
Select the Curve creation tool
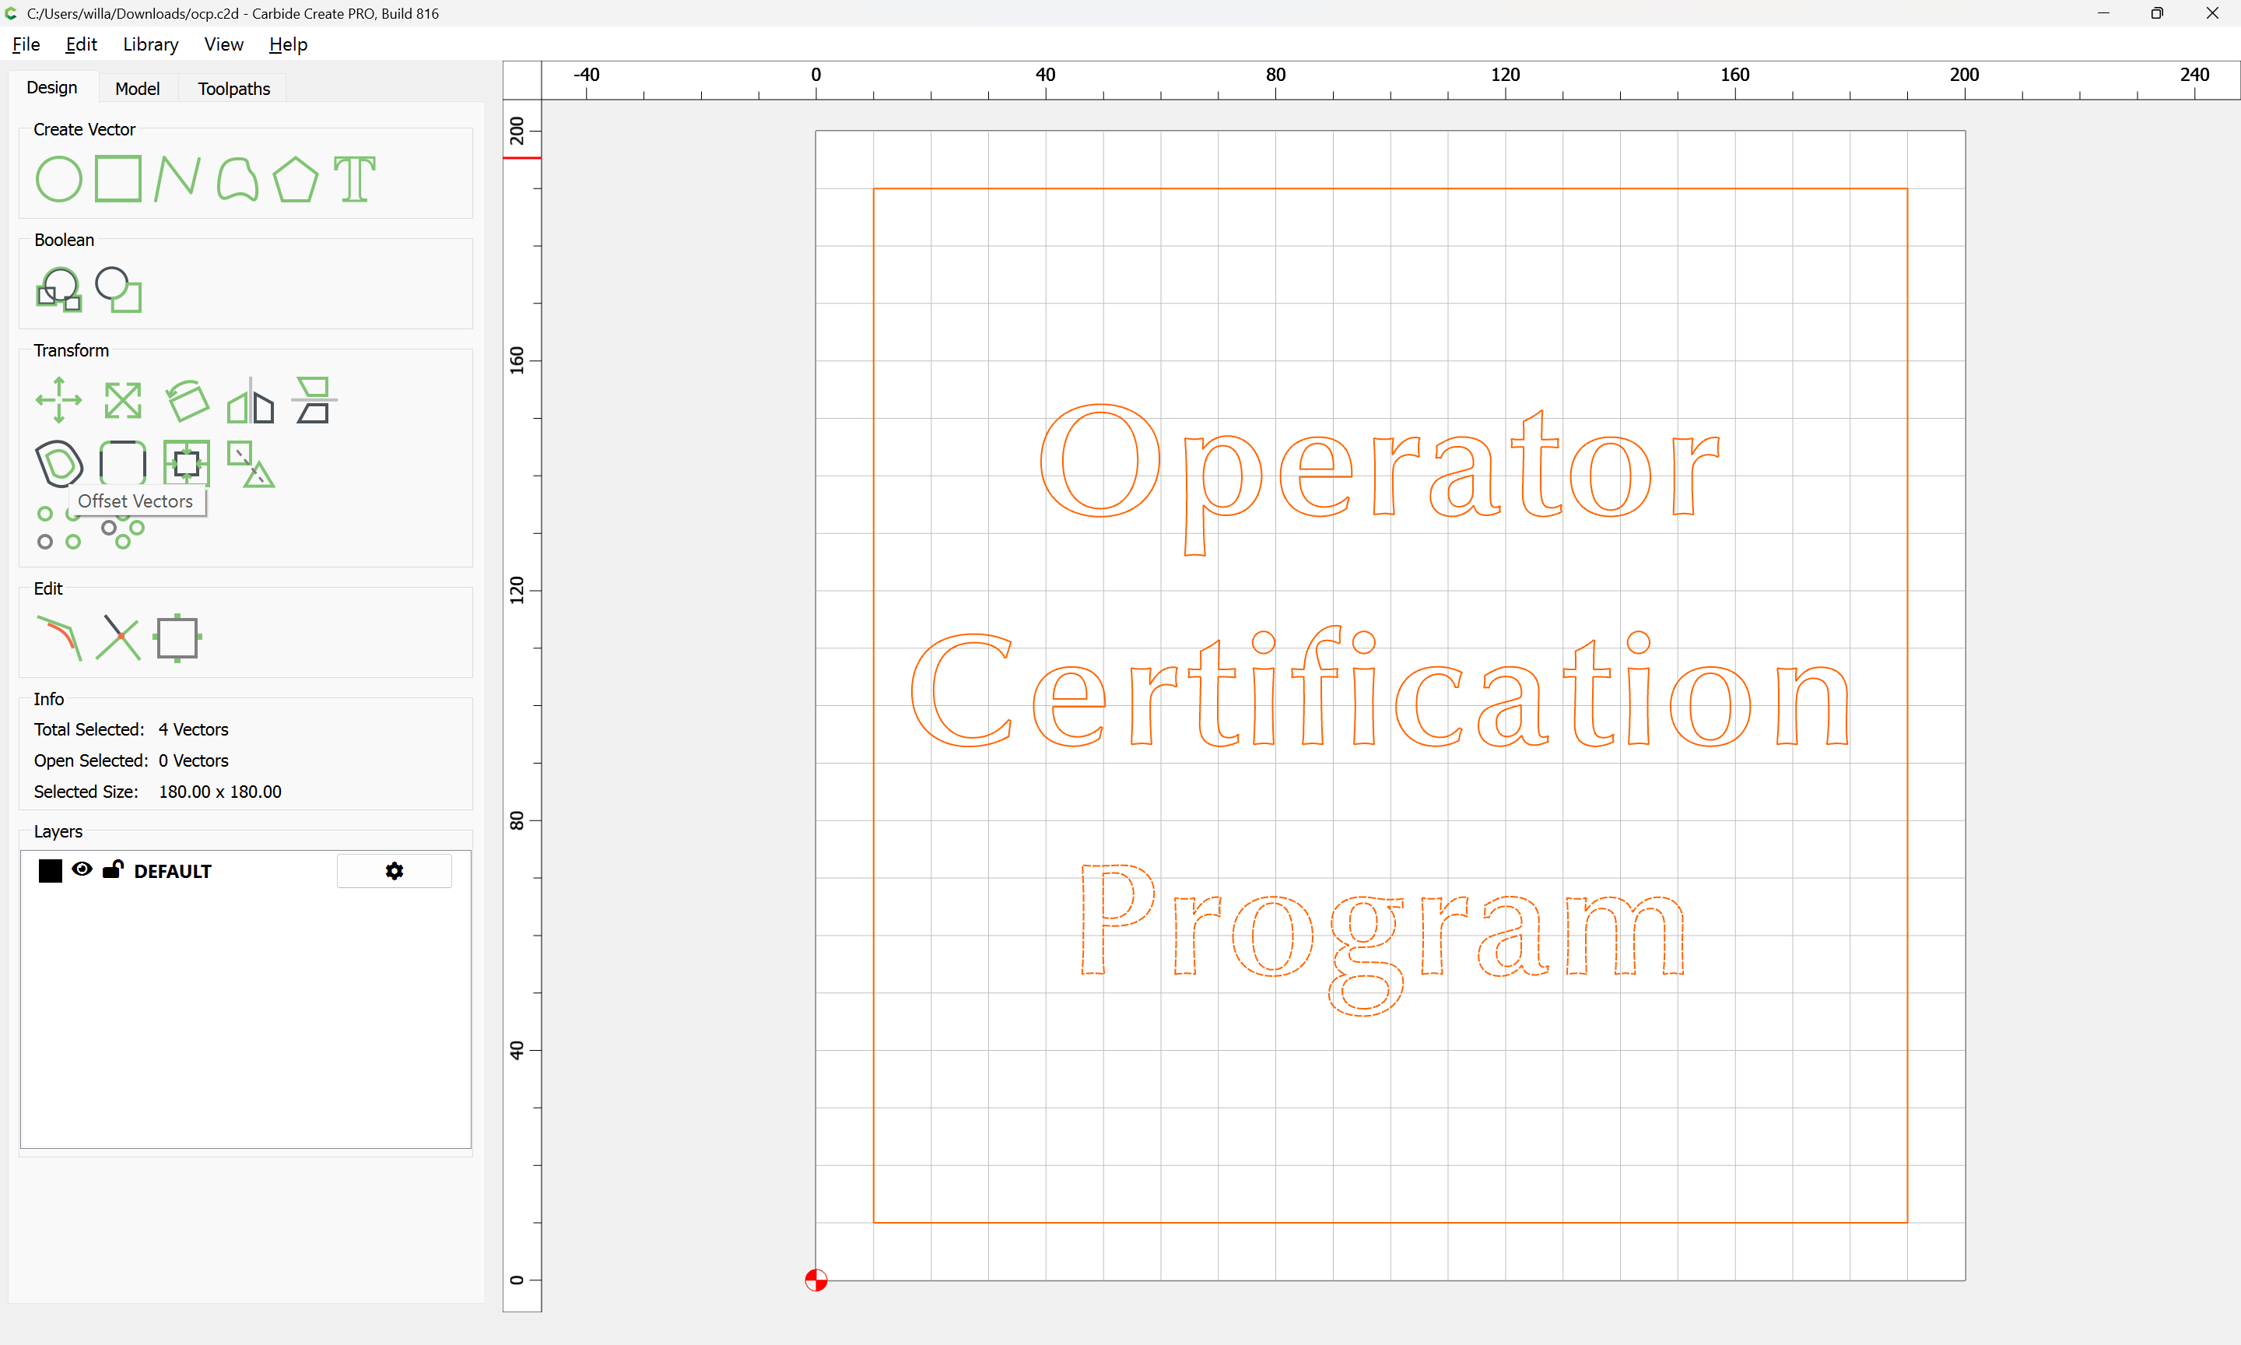click(x=237, y=178)
